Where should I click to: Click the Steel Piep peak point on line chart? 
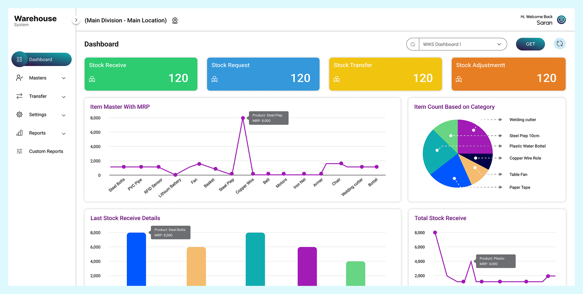pos(243,118)
